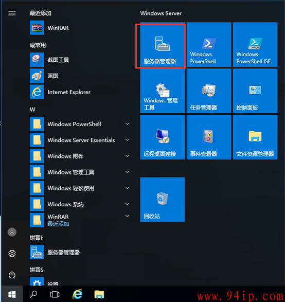The height and width of the screenshot is (302, 285).
Task: Launch the 任务管理器 tile
Action: click(209, 91)
